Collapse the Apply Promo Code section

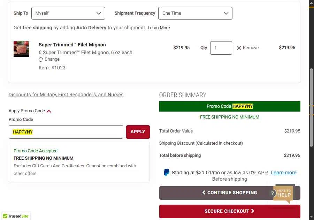pyautogui.click(x=49, y=111)
